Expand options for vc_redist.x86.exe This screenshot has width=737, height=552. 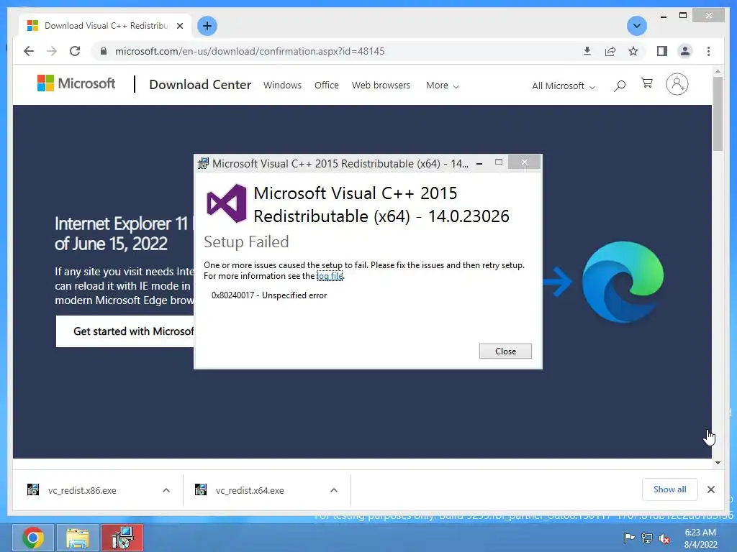click(x=166, y=490)
